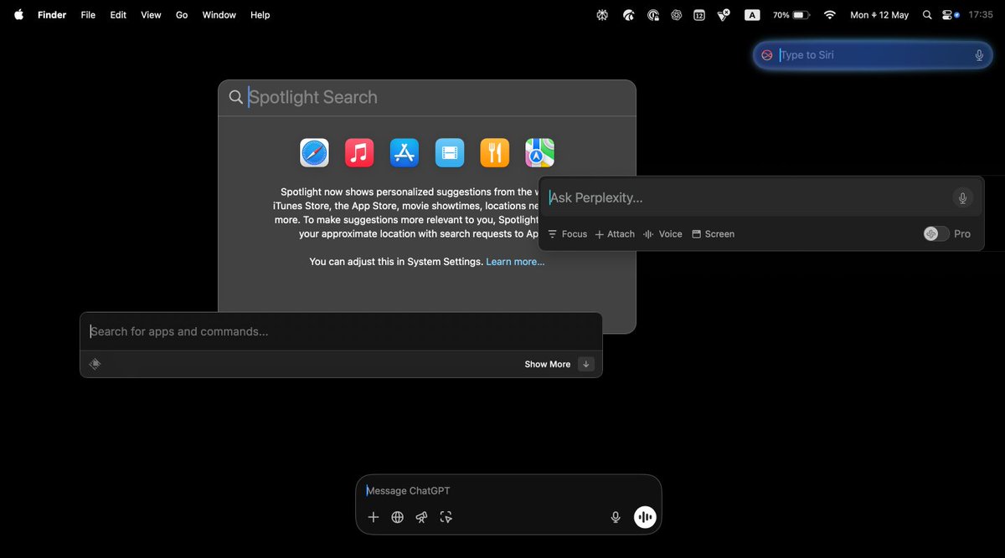Image resolution: width=1005 pixels, height=558 pixels.
Task: Click the microphone in Type to Siri bar
Action: coord(979,55)
